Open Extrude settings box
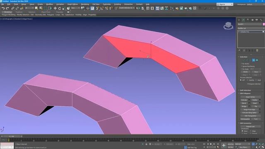Image resolution: width=265 pixels, height=149 pixels. pyautogui.click(x=249, y=100)
